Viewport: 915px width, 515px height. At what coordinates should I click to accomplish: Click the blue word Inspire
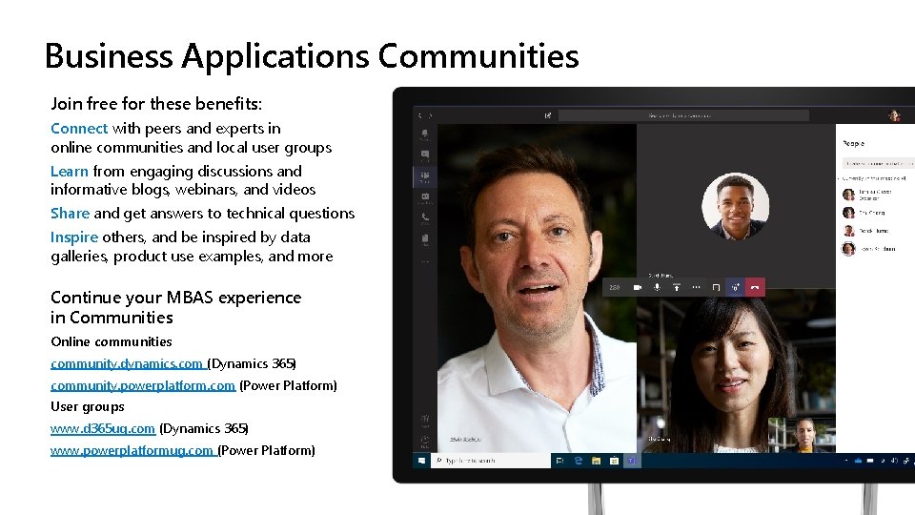click(x=74, y=237)
